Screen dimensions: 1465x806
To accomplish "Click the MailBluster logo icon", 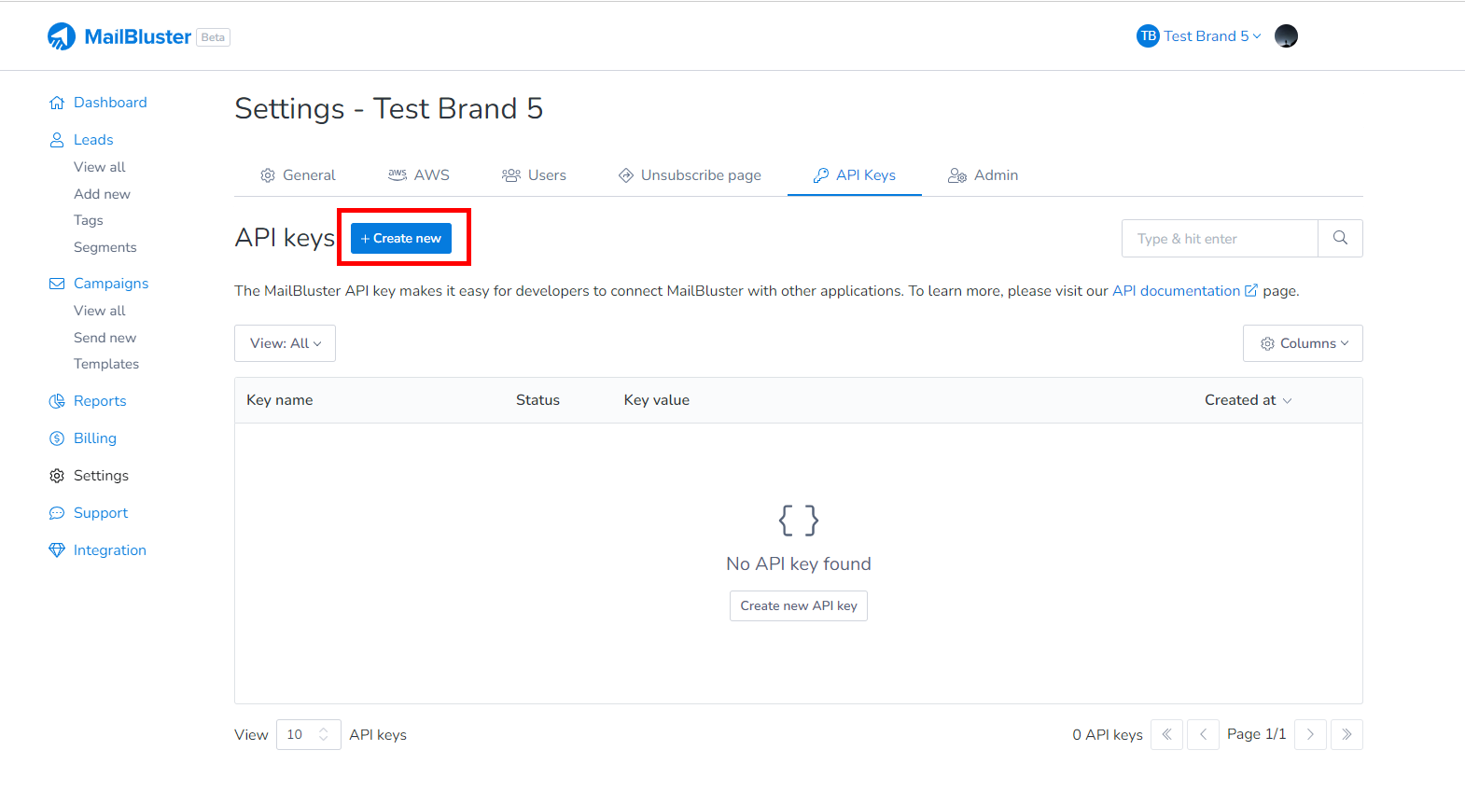I will (x=62, y=36).
